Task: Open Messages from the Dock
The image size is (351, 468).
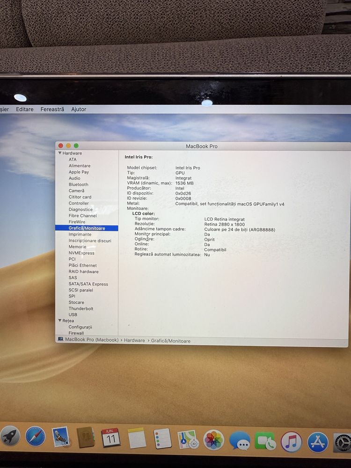Action: tap(240, 441)
